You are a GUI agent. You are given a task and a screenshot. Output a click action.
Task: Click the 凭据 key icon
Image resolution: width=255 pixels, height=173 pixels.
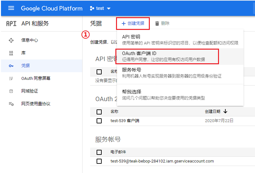click(x=11, y=66)
